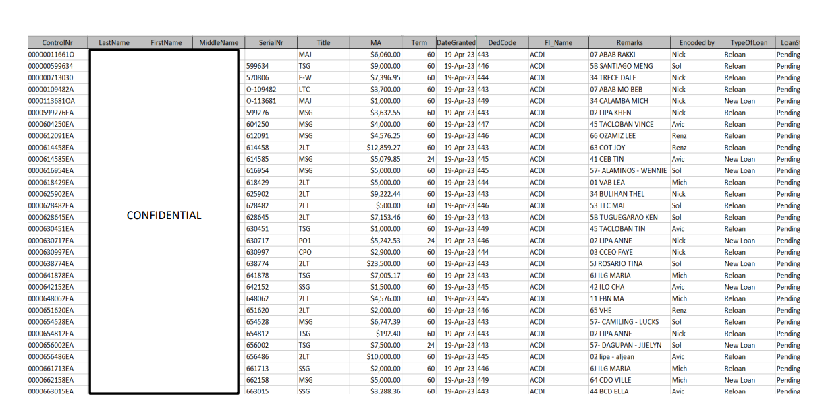Select the DateGranted column header
Screen dimensions: 828x411
456,42
